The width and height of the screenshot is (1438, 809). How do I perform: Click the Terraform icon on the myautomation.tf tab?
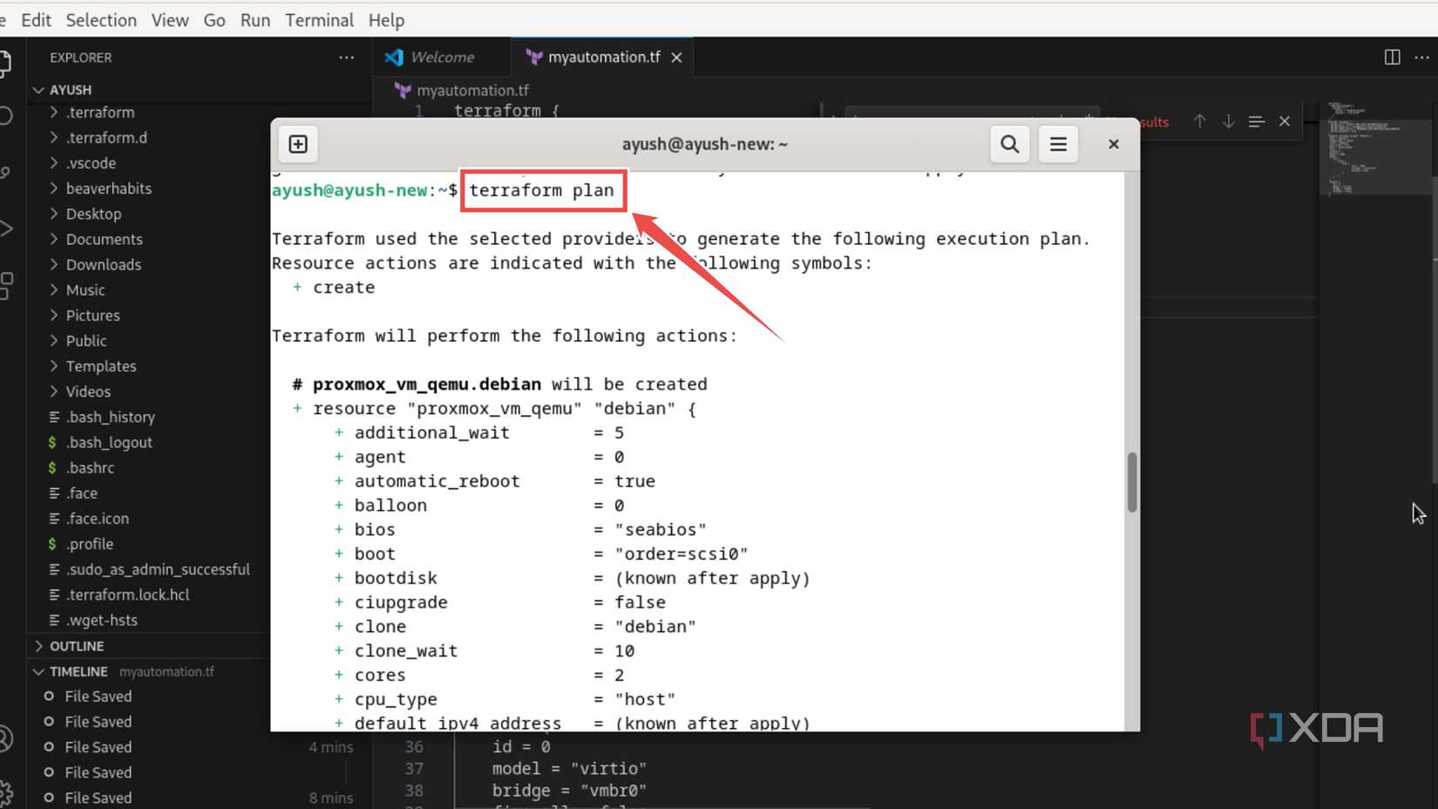click(534, 57)
